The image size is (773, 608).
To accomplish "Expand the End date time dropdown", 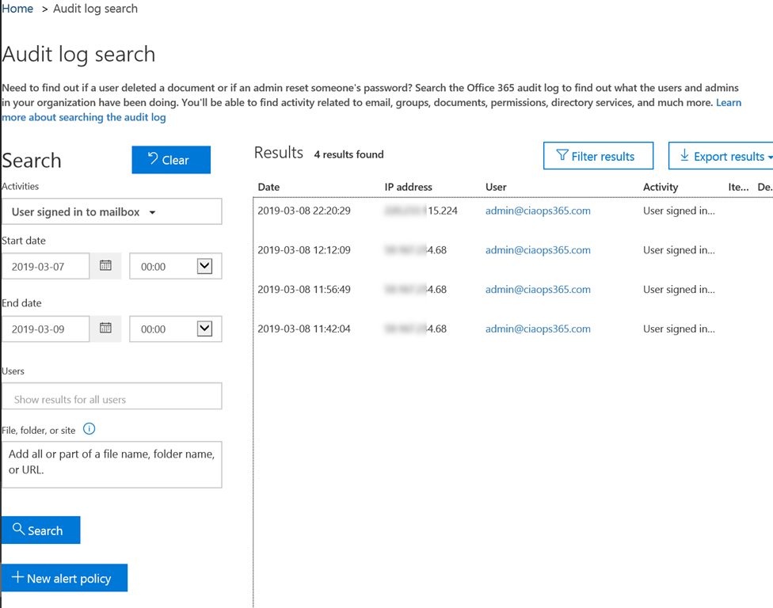I will pyautogui.click(x=204, y=329).
